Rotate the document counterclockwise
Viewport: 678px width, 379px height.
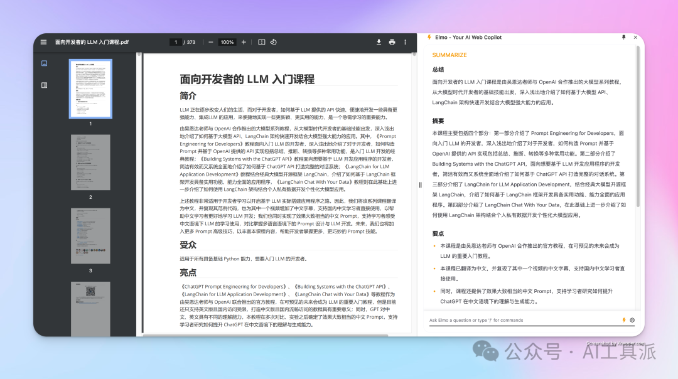click(x=274, y=42)
